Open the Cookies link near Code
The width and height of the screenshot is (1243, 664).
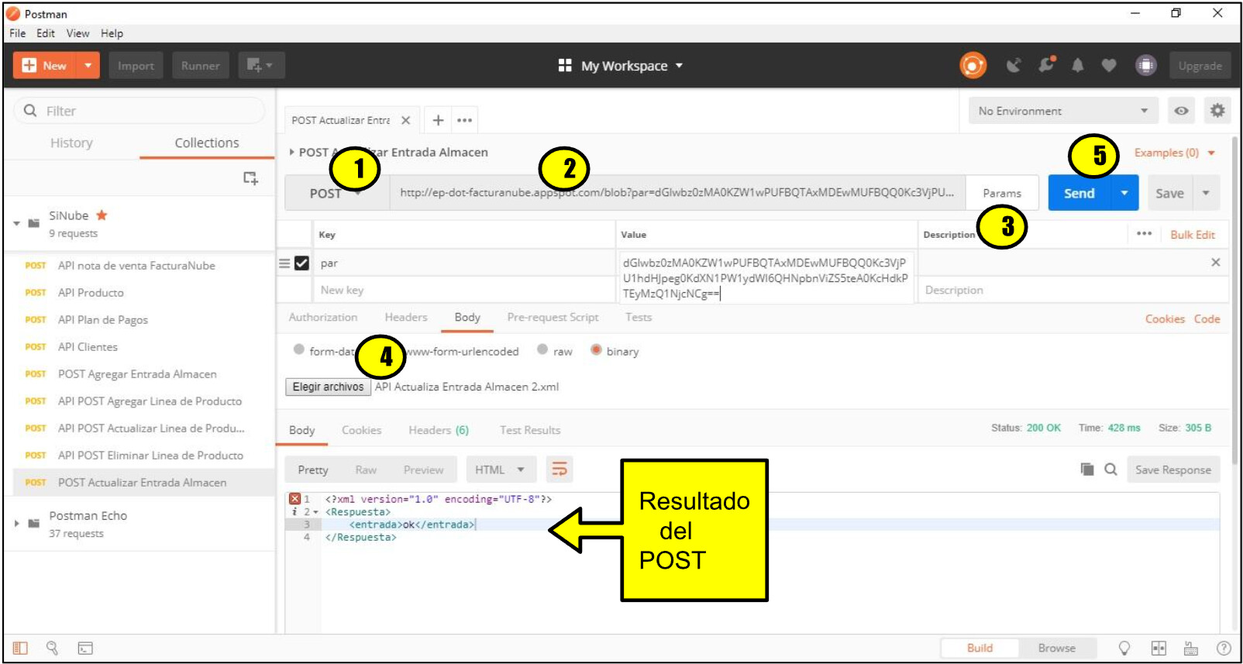[1165, 318]
